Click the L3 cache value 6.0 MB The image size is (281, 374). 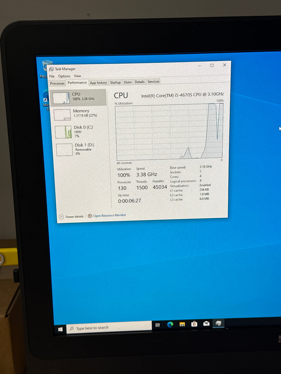(204, 199)
